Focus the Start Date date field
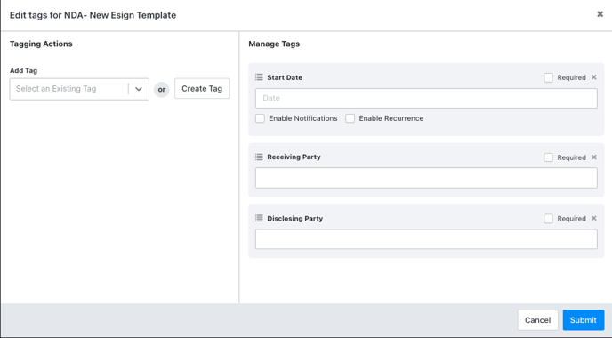Image resolution: width=612 pixels, height=338 pixels. [x=426, y=98]
